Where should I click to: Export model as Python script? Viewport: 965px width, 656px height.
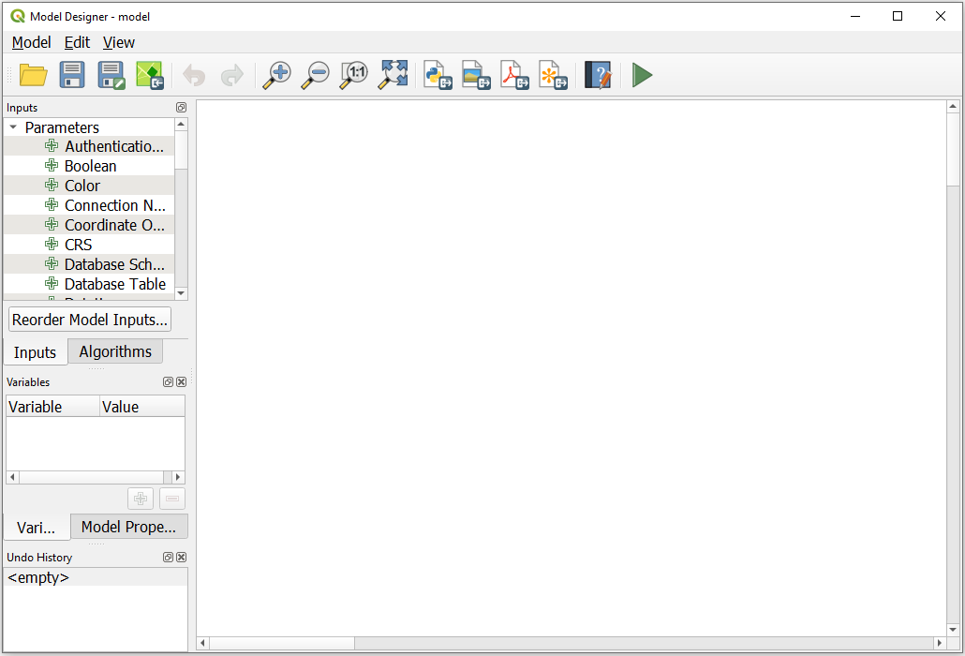pyautogui.click(x=438, y=75)
